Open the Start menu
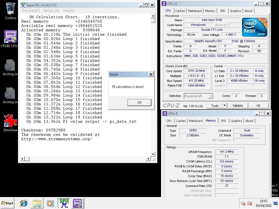This screenshot has height=209, width=279. [x=7, y=203]
